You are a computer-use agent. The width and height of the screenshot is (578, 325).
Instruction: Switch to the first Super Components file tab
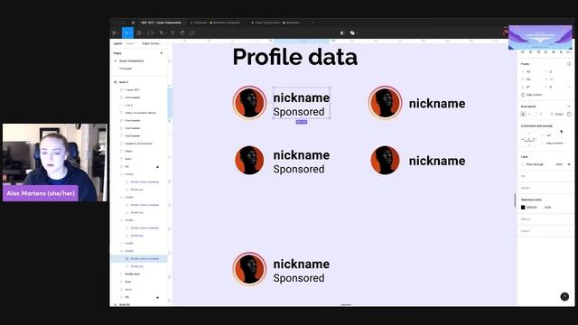162,23
